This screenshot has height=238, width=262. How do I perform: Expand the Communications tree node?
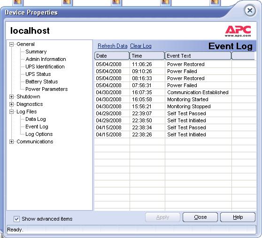pyautogui.click(x=11, y=142)
